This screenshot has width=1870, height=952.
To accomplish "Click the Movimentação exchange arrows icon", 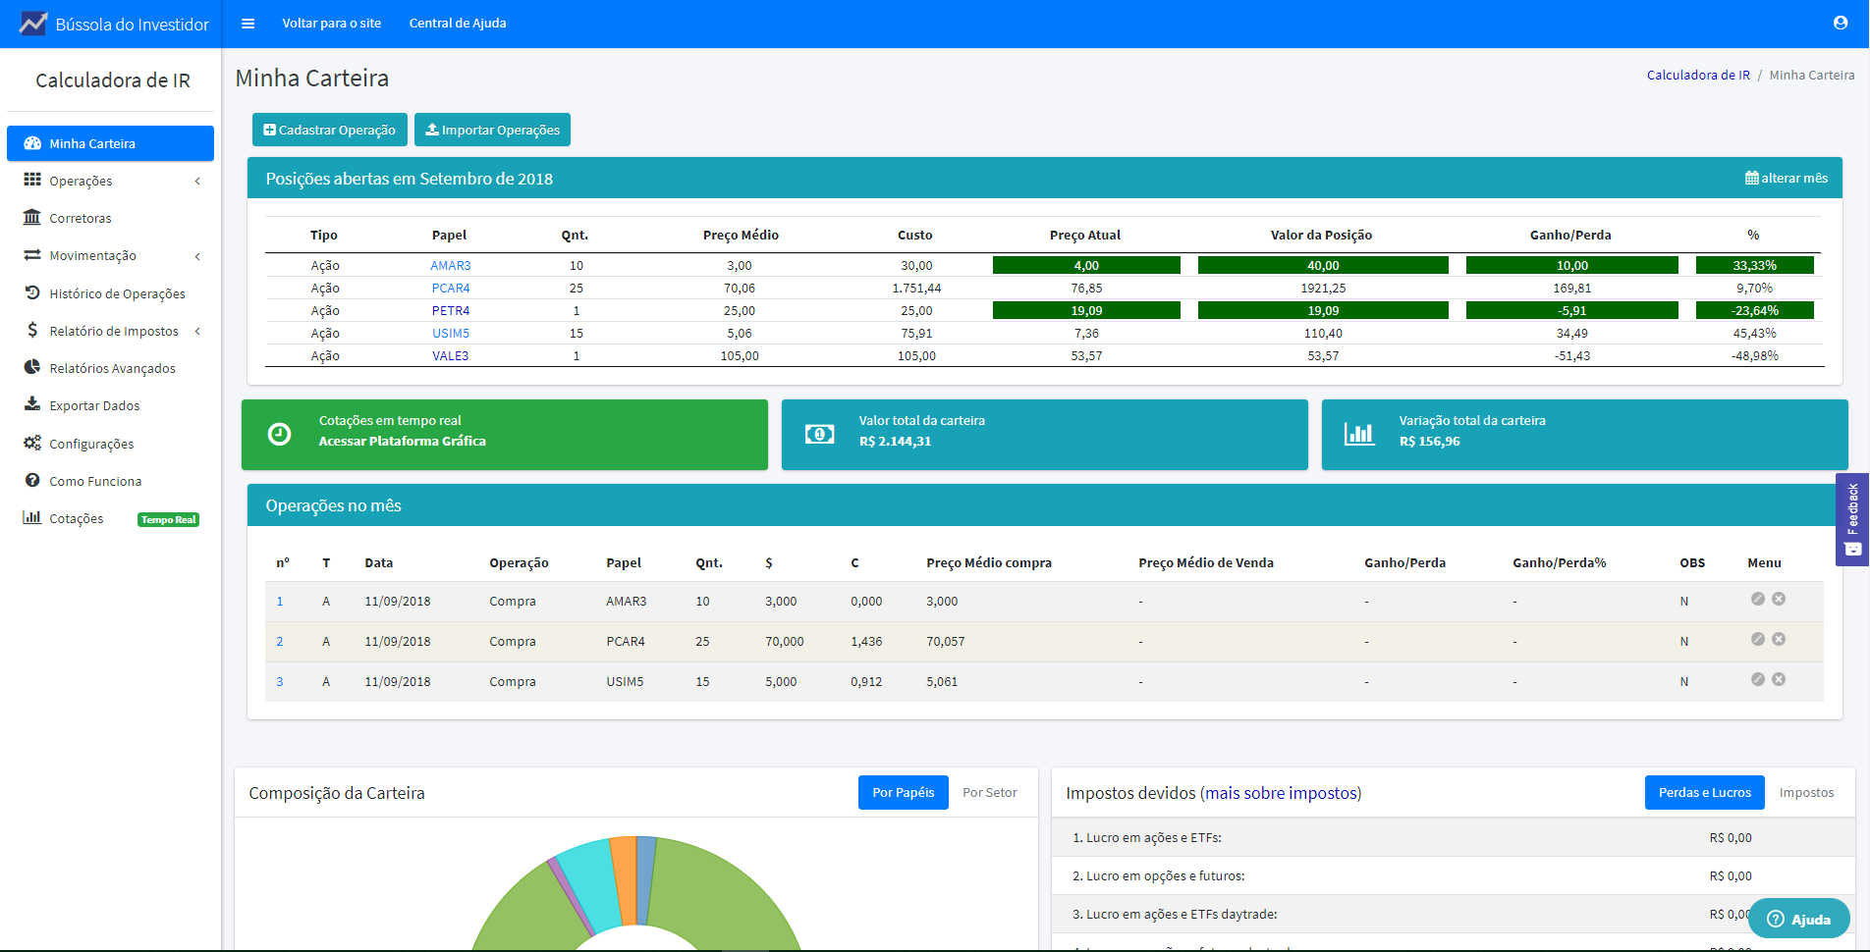I will tap(32, 254).
